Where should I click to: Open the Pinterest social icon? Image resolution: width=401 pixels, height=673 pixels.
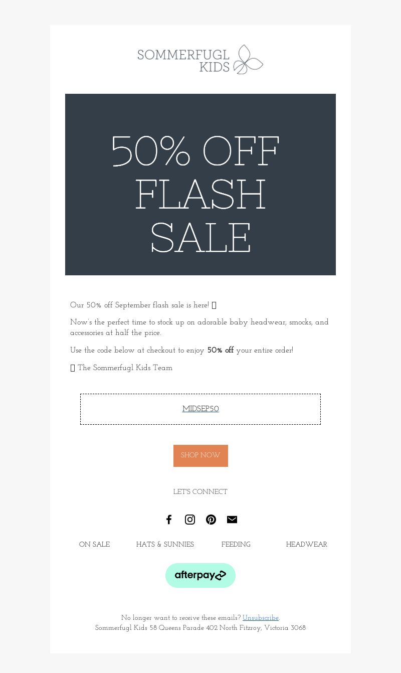[211, 520]
